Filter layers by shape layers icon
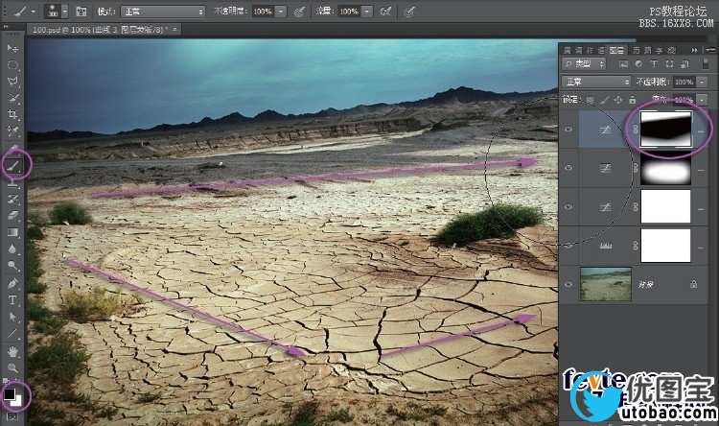Screen dimensions: 719x426 point(669,64)
